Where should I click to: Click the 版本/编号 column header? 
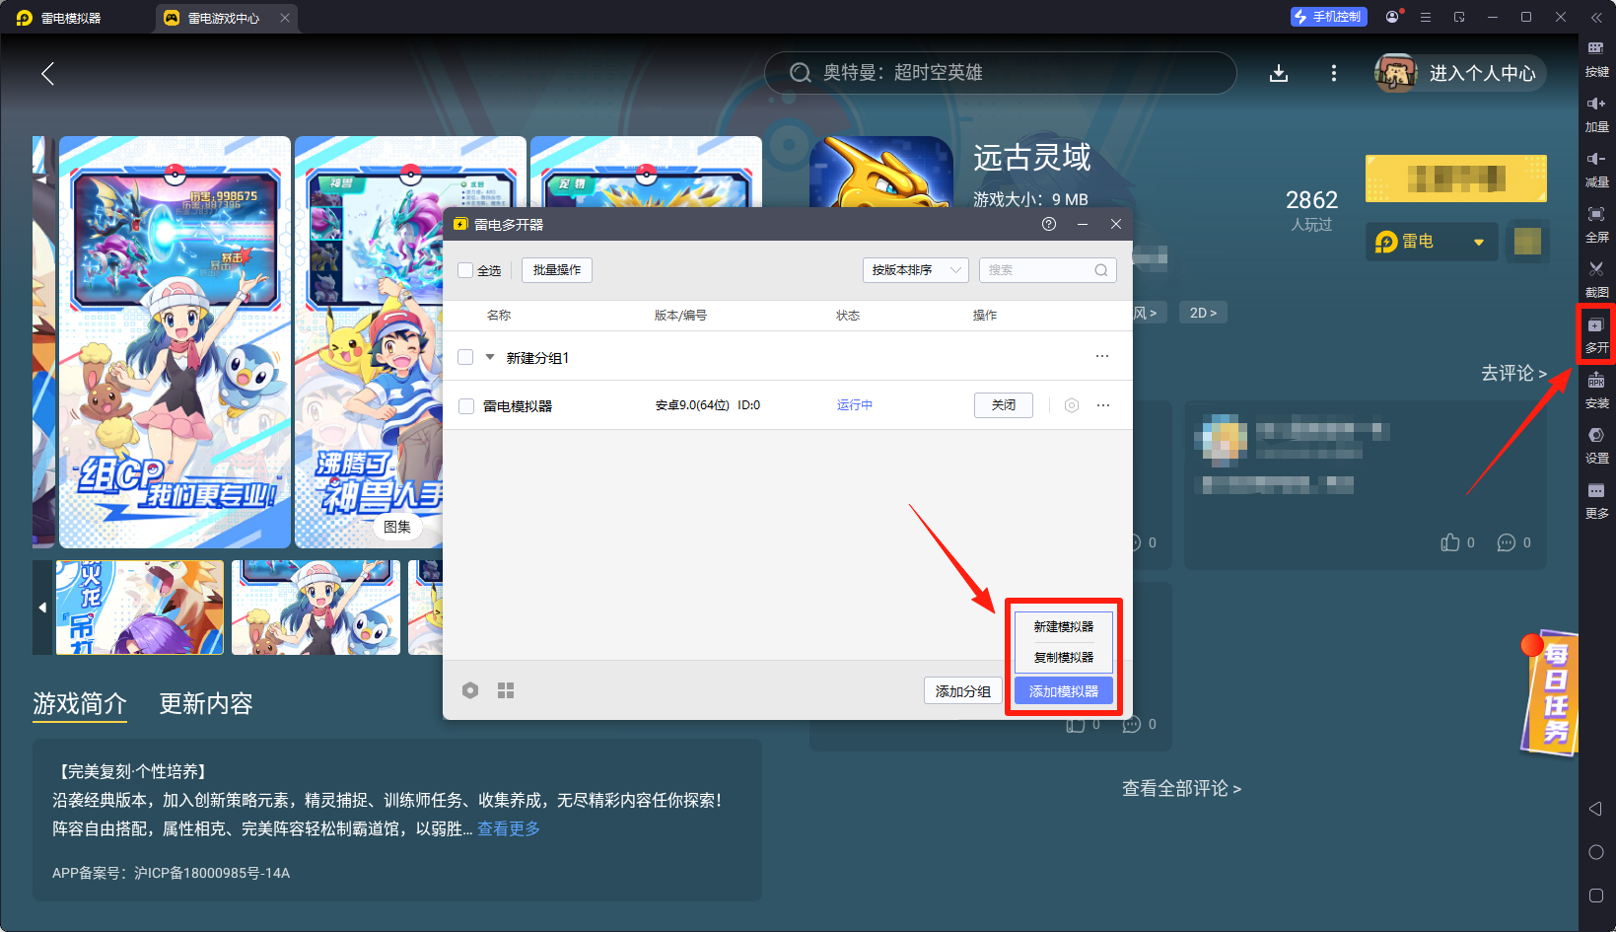680,315
